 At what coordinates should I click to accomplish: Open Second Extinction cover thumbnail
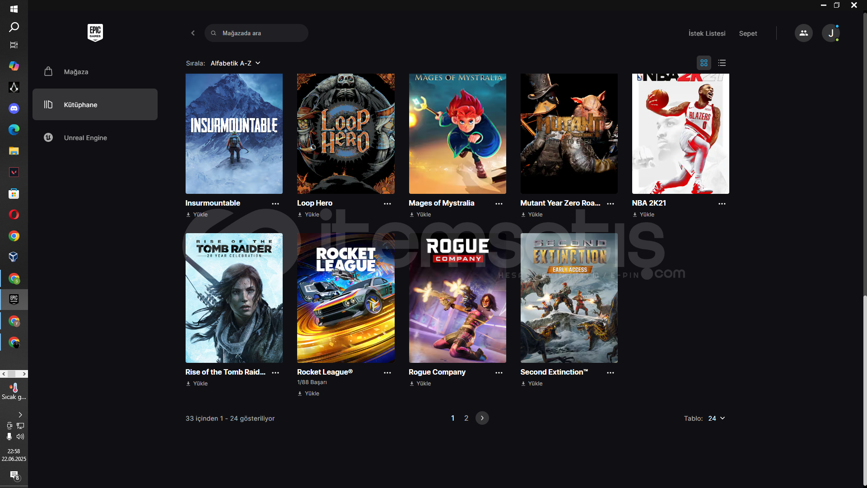click(x=569, y=298)
